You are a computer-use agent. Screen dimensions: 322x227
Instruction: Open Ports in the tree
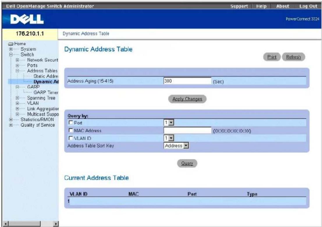click(32, 66)
